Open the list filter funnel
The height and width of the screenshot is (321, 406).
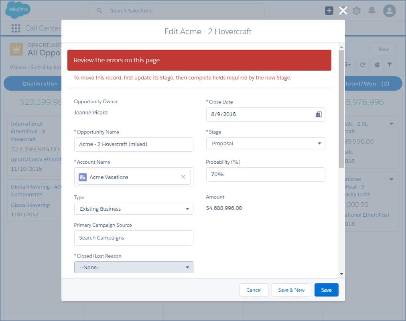(x=390, y=65)
